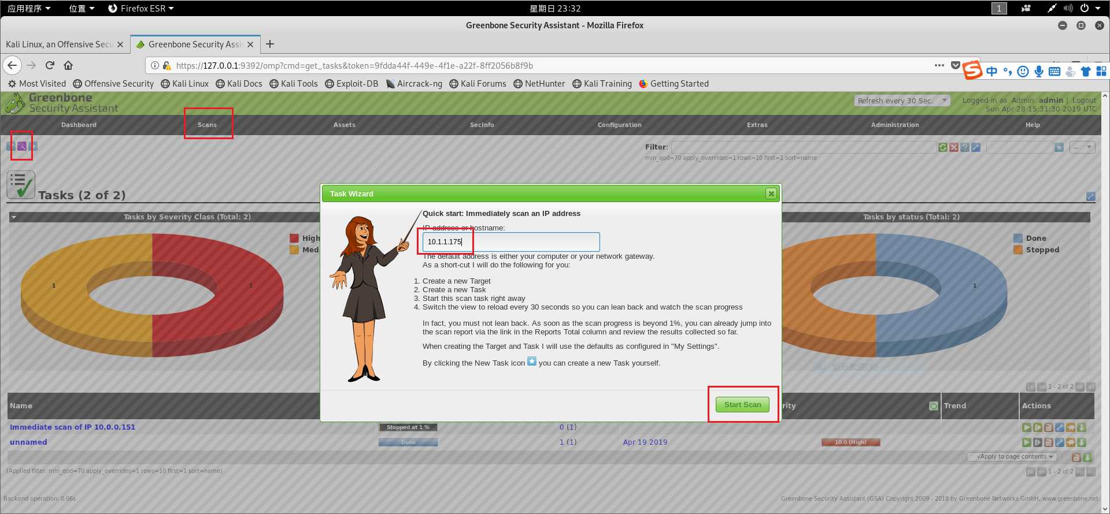
Task: Open the system power menu arrow
Action: point(1097,8)
